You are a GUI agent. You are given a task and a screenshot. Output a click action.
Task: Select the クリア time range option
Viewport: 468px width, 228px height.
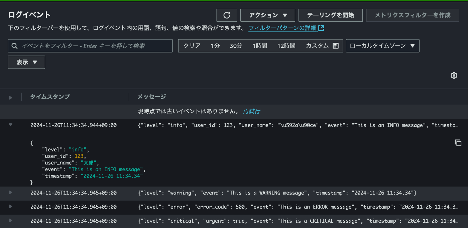pos(192,46)
